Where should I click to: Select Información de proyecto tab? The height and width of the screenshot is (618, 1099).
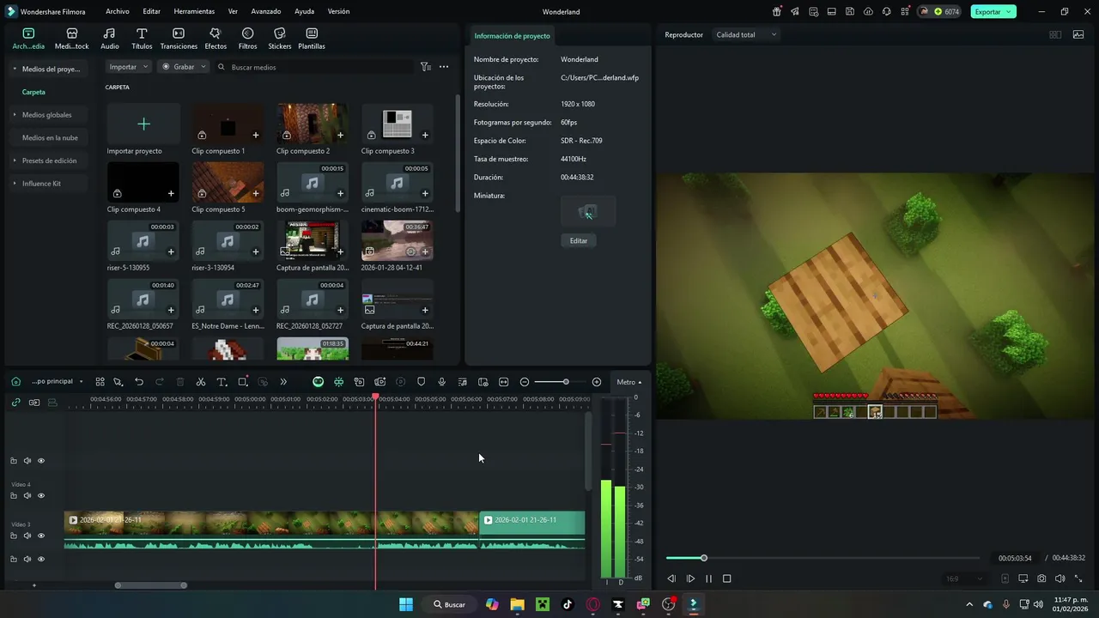(x=512, y=35)
